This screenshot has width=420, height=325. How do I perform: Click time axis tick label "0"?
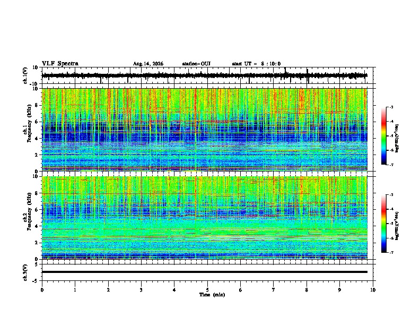pyautogui.click(x=42, y=290)
